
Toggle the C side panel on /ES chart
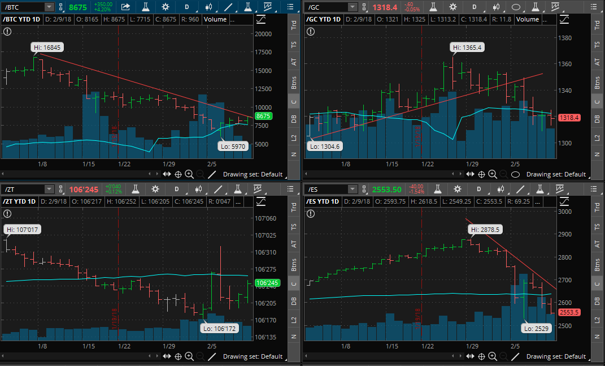click(597, 283)
